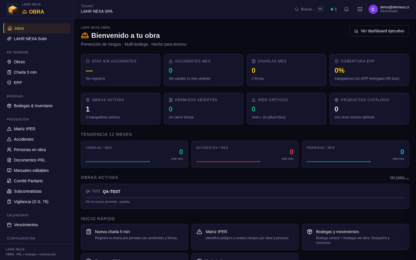Click the green status dot indicator

tap(332, 9)
